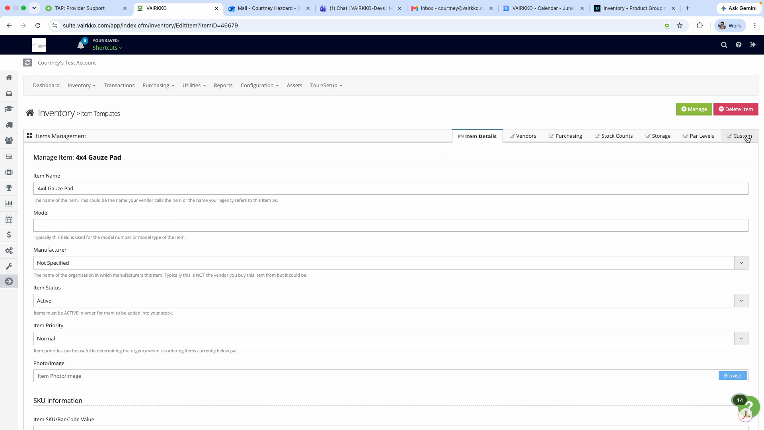Open the gears settings sidebar icon
Image resolution: width=764 pixels, height=430 pixels.
(9, 251)
